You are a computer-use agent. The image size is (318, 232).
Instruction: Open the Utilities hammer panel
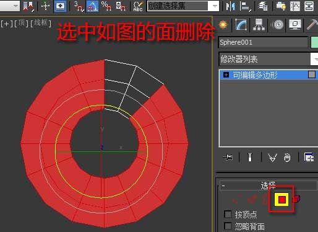coord(312,25)
